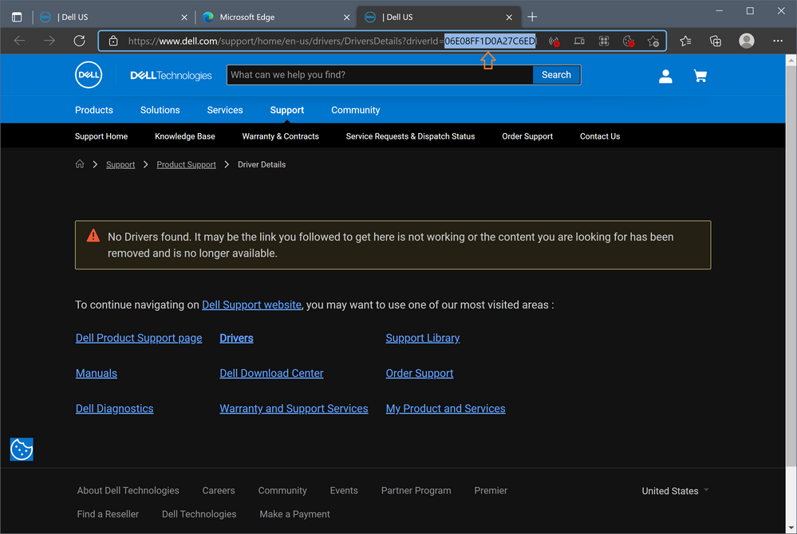The width and height of the screenshot is (797, 534).
Task: Open Find a Reseller footer link
Action: coord(108,514)
